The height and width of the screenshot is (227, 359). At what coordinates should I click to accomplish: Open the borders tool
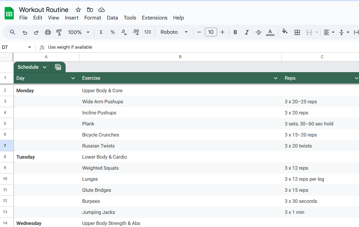coord(297,32)
